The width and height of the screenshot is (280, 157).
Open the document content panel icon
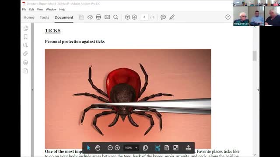(x=26, y=71)
